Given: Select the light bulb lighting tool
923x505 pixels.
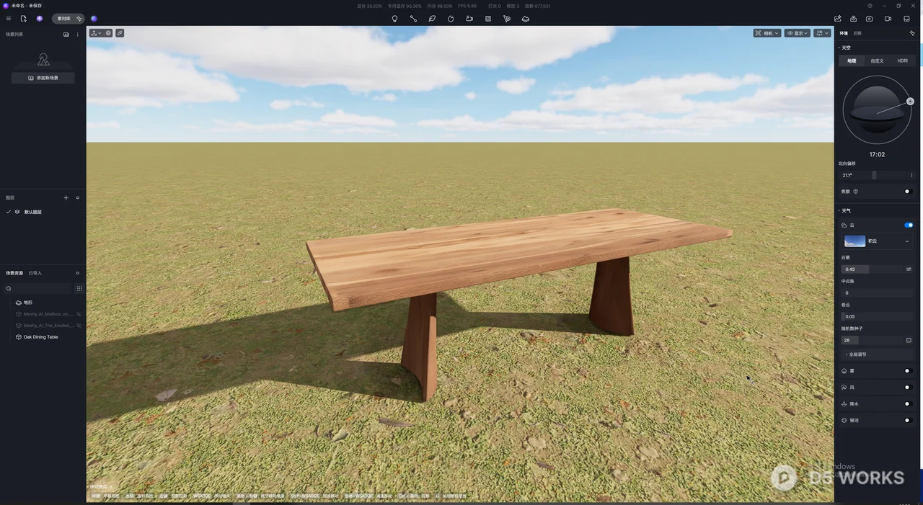Looking at the screenshot, I should point(394,19).
